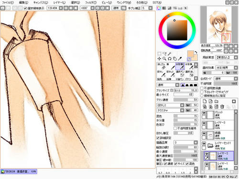Choose the eraser (消しゴム) brush
The height and width of the screenshot is (179, 239).
pyautogui.click(x=161, y=66)
